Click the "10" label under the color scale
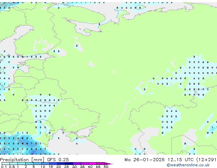 tap(43, 167)
